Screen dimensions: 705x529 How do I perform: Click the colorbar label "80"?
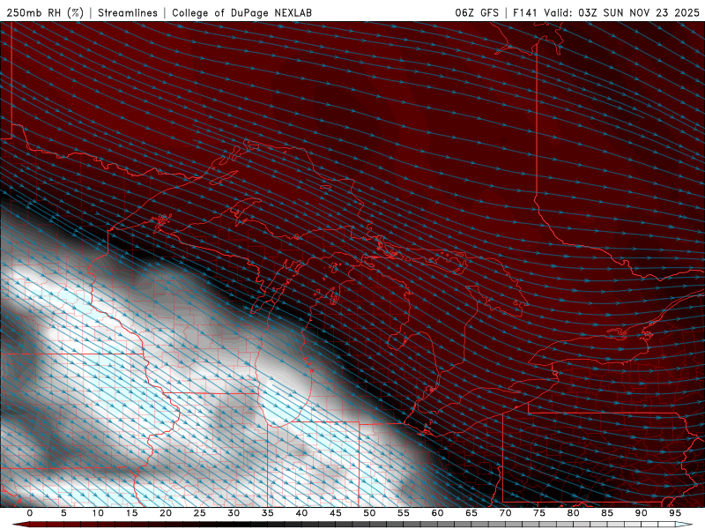573,513
